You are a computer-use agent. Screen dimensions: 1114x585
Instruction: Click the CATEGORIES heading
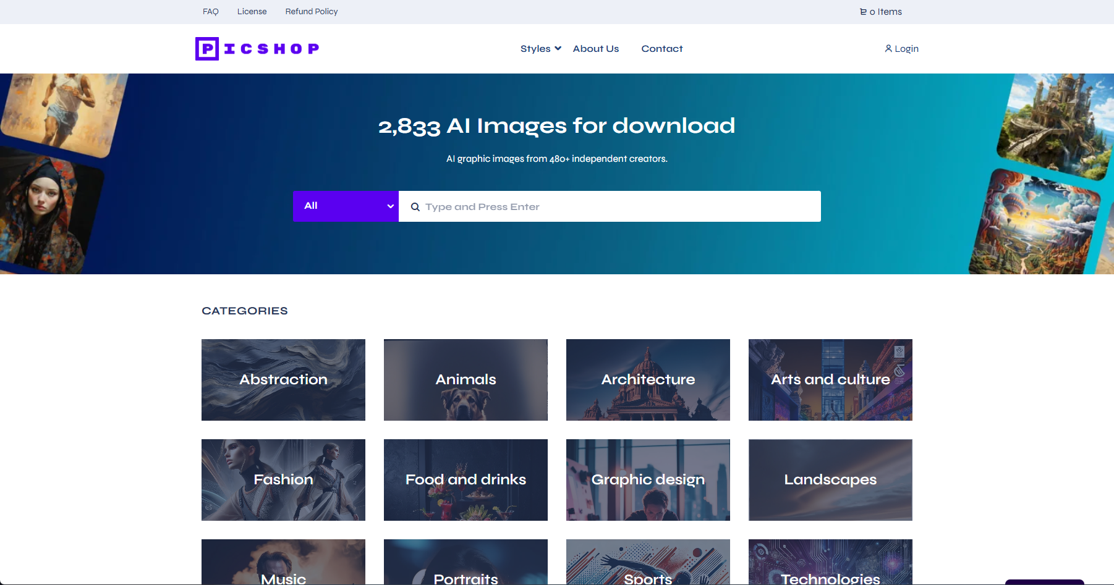pos(245,311)
